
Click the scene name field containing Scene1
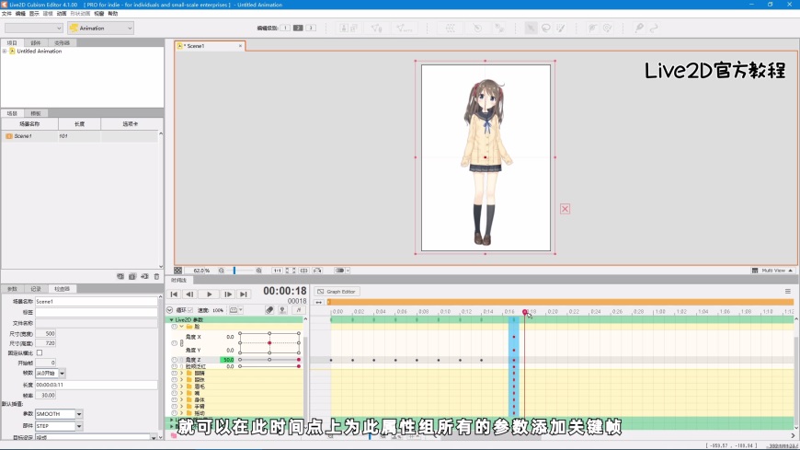pos(96,301)
